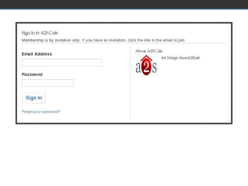Click the 'Membership is by invitation only' notice
Viewport: 248px width, 186px height.
click(x=103, y=40)
